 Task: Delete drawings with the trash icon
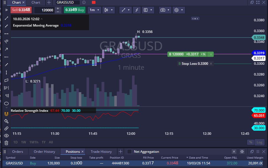6,143
